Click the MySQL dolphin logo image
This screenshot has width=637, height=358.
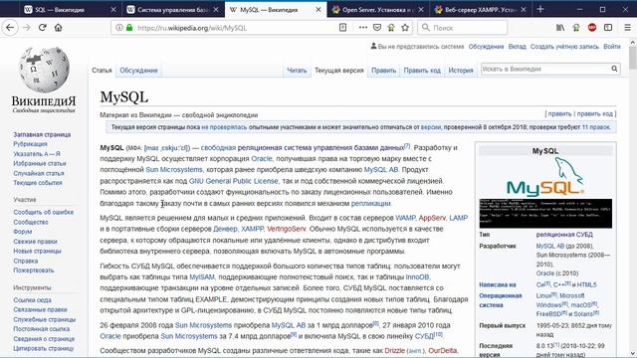(545, 177)
